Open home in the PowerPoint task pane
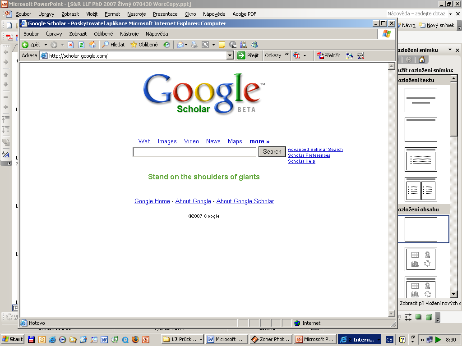Image resolution: width=462 pixels, height=346 pixels. pos(422,60)
